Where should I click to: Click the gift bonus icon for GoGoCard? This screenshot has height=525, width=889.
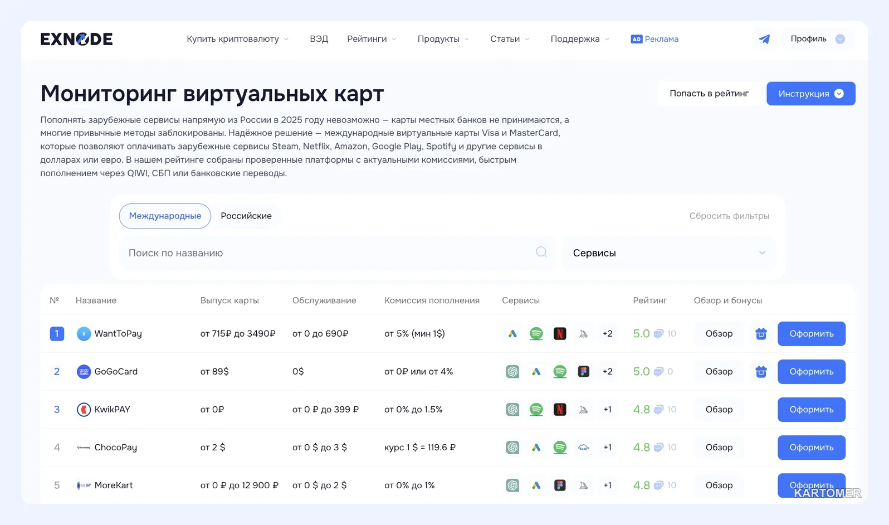(761, 372)
